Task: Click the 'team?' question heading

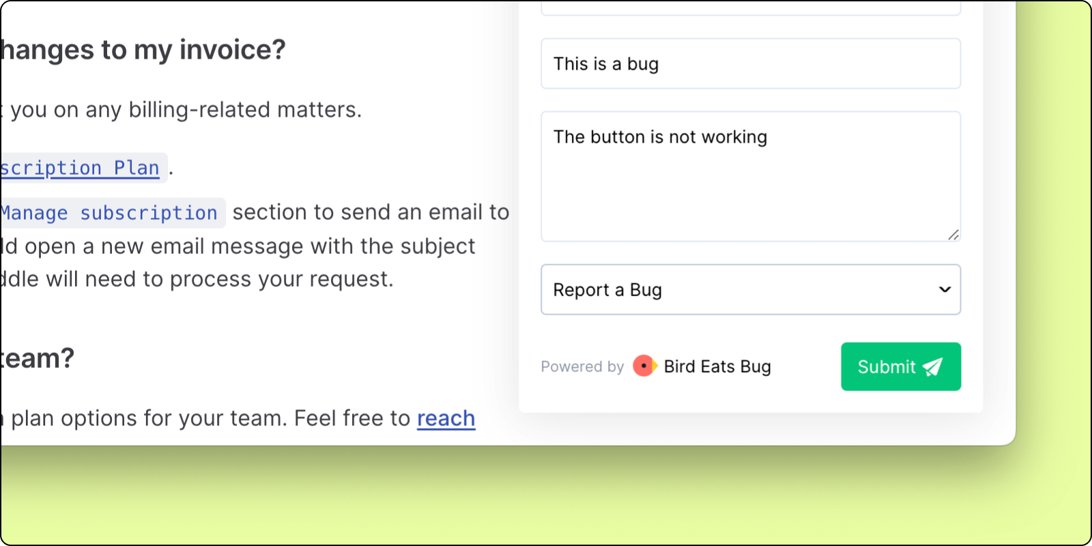Action: click(x=38, y=358)
